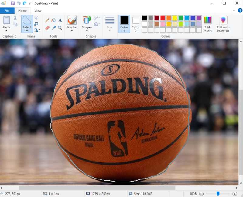Click the scroll right arrow

pos(236,188)
